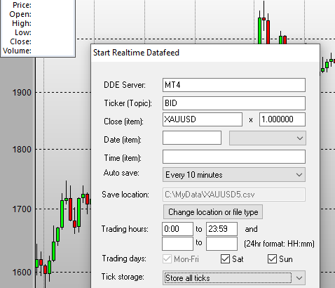Open the Date format dropdown
The height and width of the screenshot is (288, 335).
point(268,138)
